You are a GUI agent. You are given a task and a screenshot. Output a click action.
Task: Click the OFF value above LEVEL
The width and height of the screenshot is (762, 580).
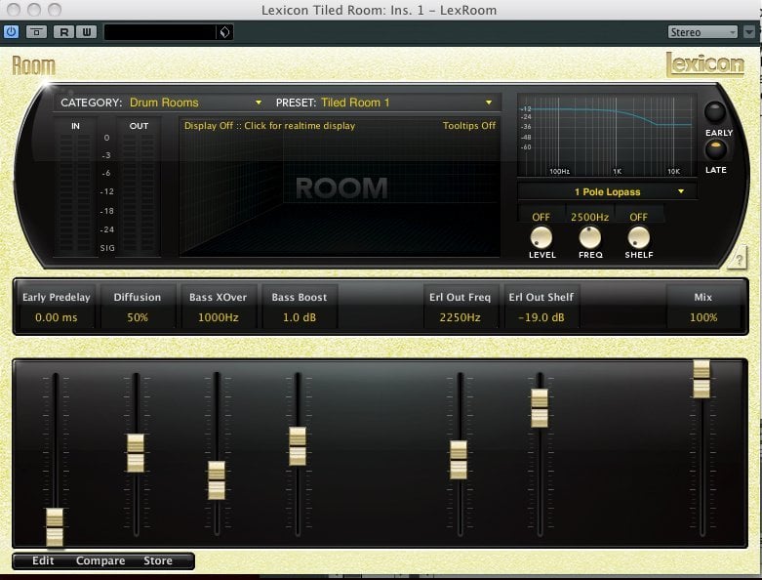[x=541, y=217]
